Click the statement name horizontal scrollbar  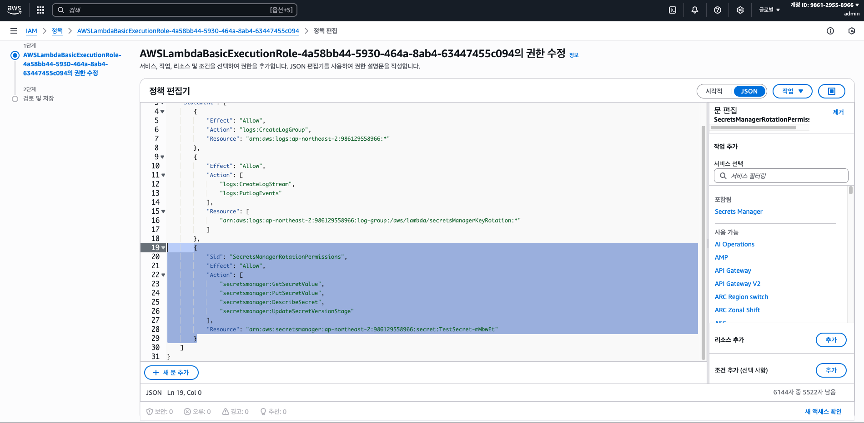click(753, 128)
